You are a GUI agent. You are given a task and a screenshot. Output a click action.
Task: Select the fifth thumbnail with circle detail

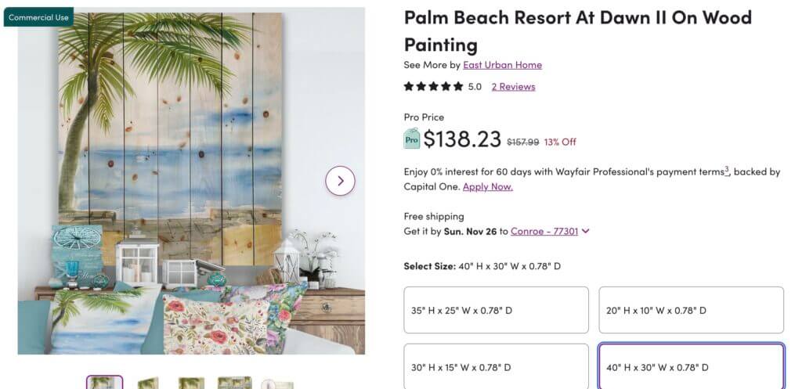[x=277, y=384]
